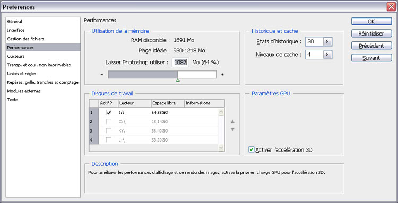Image resolution: width=398 pixels, height=203 pixels.
Task: Click the Lecteur column header
Action: (x=135, y=103)
